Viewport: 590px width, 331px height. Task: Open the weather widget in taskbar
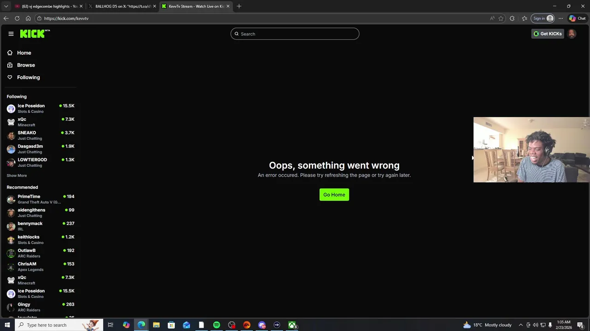(x=487, y=325)
